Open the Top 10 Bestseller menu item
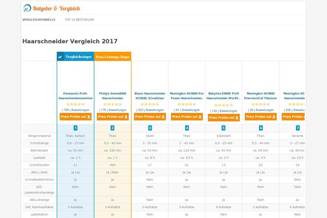 [x=79, y=20]
